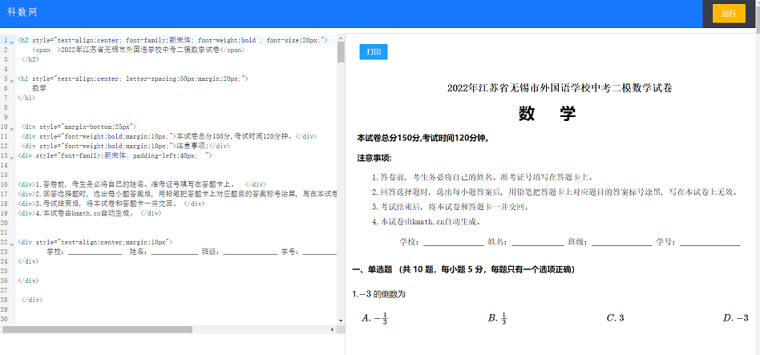This screenshot has height=355, width=760.
Task: Click preview text 本试卷总分150分,考试时间120分钟
Action: point(423,139)
